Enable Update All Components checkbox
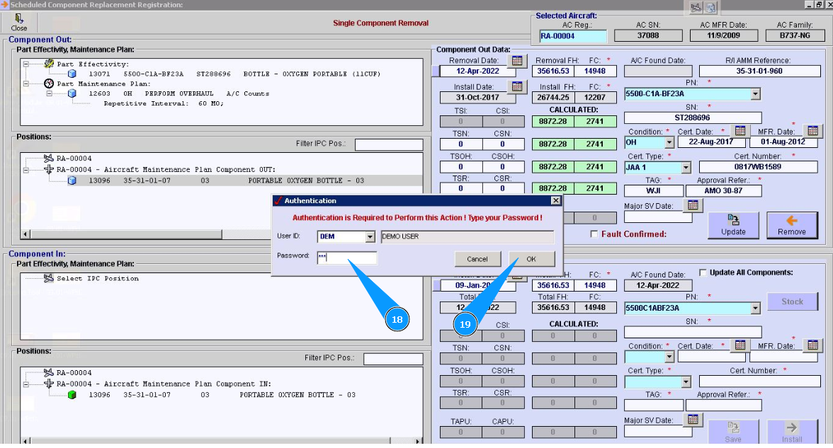Viewport: 833px width, 448px height. [703, 272]
